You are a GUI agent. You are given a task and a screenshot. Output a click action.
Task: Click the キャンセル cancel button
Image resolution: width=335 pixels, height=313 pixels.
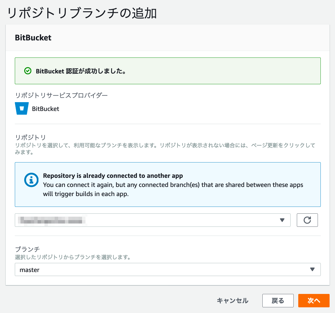[x=232, y=300]
